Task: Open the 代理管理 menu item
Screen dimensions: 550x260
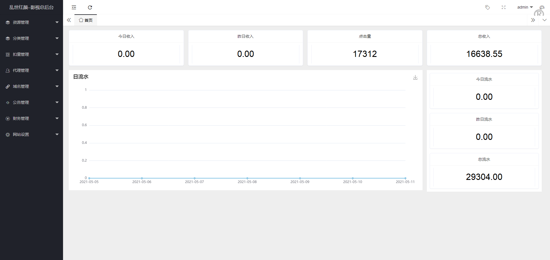Action: point(32,70)
